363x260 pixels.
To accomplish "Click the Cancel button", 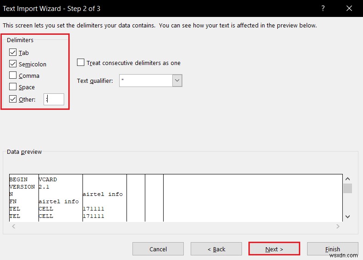I will [158, 249].
